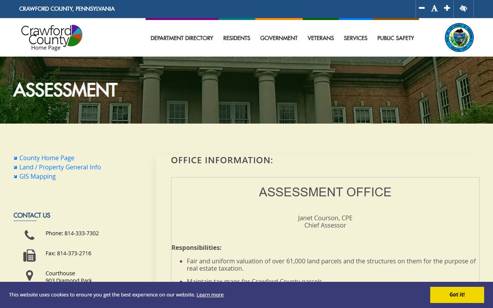The image size is (493, 308).
Task: Click the courthouse banner photo
Action: click(x=246, y=90)
